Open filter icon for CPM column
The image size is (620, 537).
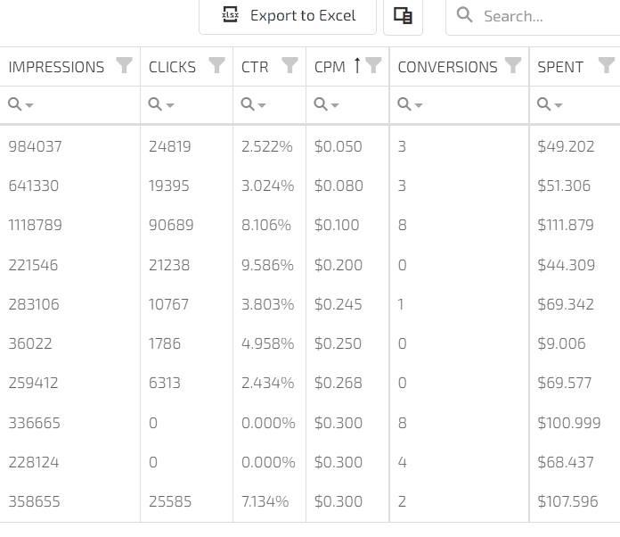374,65
